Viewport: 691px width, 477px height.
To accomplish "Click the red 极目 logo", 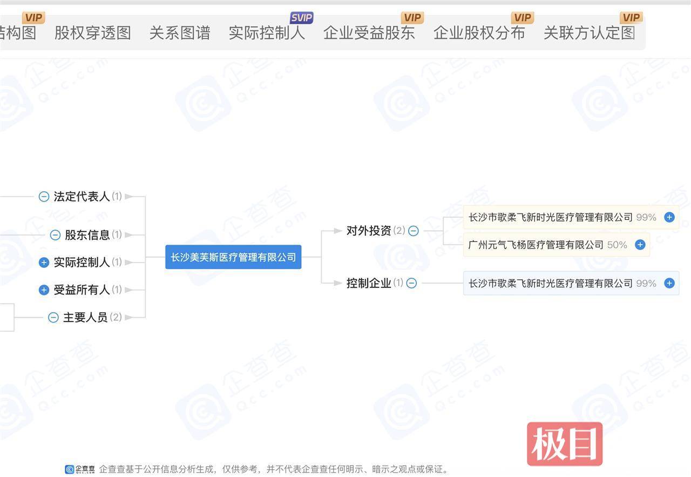I will click(564, 444).
